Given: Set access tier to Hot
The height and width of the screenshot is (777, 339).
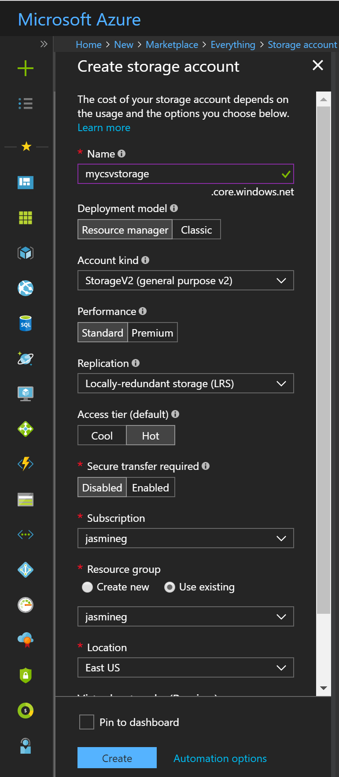Looking at the screenshot, I should point(151,436).
